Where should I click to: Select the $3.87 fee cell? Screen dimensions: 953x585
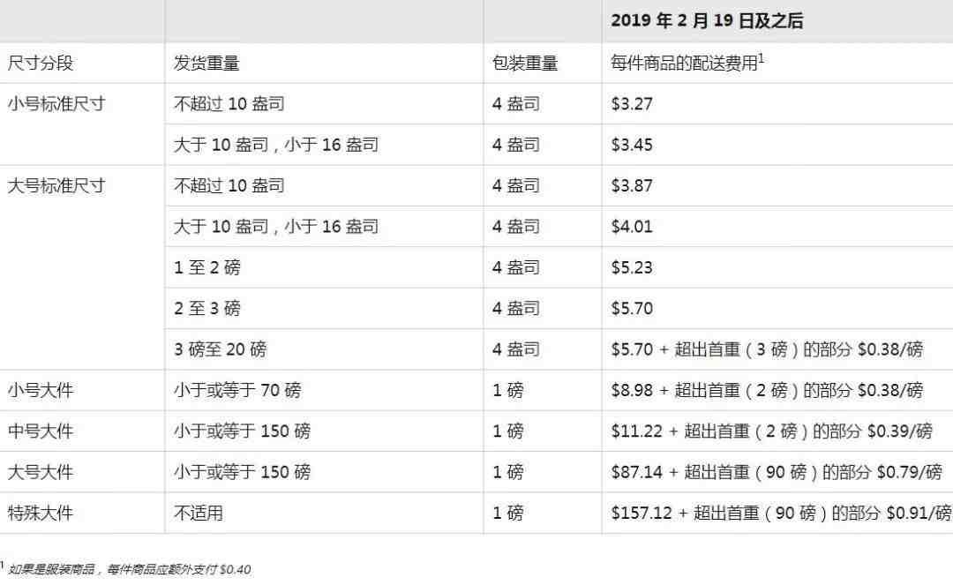(x=632, y=186)
